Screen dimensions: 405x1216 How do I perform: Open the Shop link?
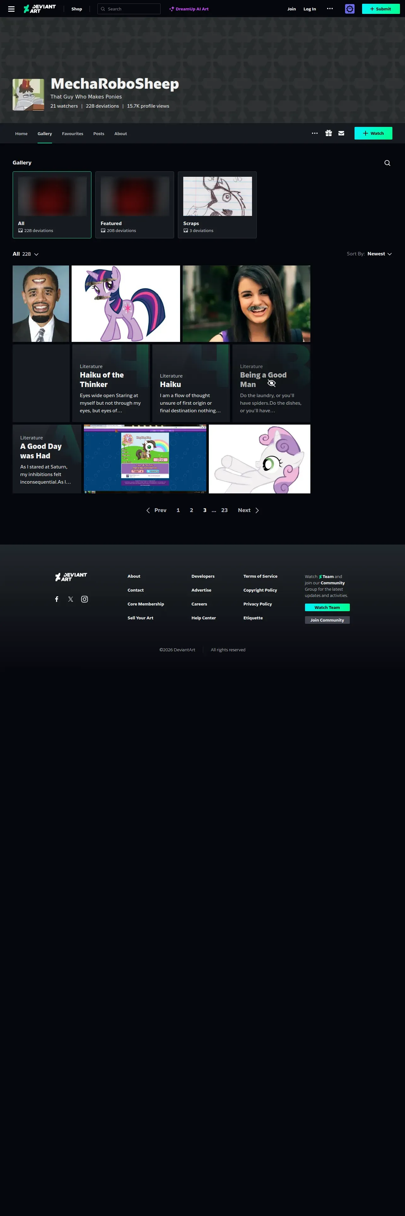tap(77, 9)
